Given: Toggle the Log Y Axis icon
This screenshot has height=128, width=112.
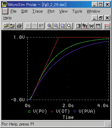Looking at the screenshot, I should 98,26.
